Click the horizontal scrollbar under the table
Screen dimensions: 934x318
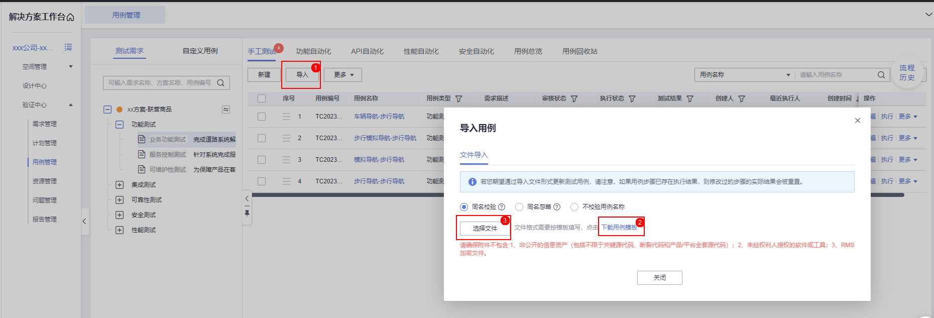coord(577,195)
